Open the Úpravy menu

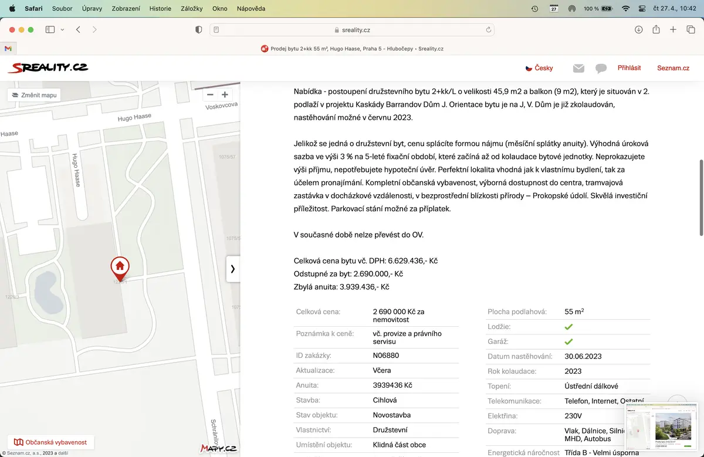(x=92, y=9)
